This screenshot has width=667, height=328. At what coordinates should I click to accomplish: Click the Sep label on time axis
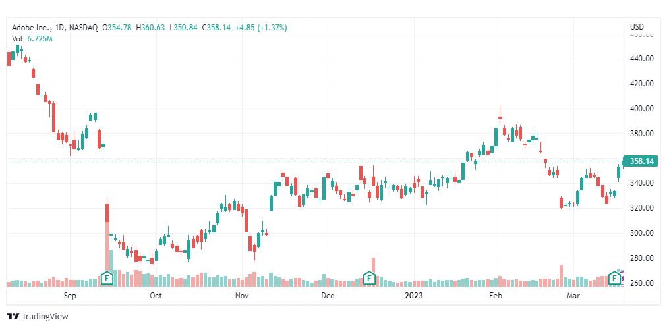70,296
